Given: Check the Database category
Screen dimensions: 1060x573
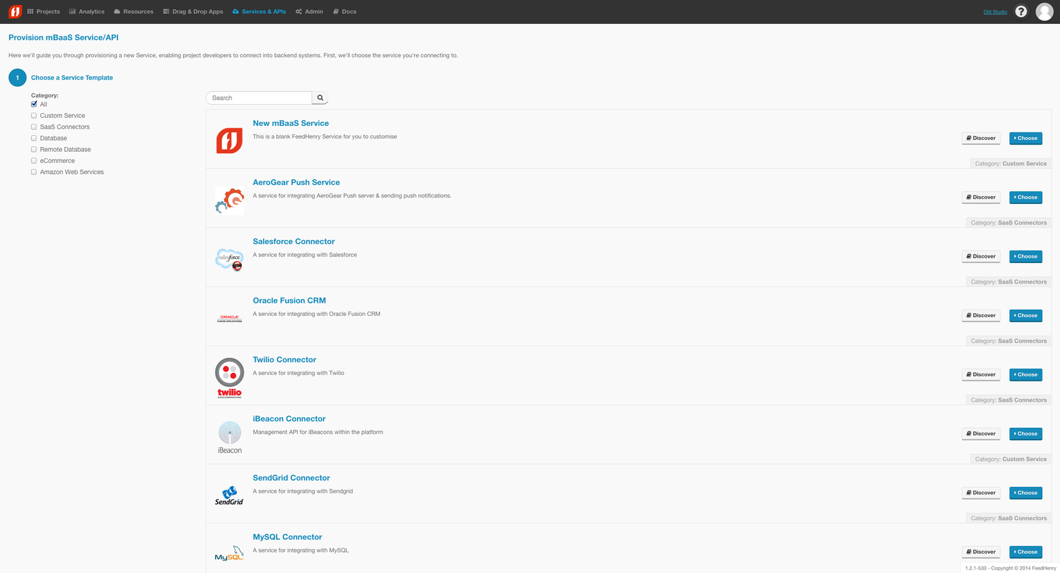Looking at the screenshot, I should pos(34,138).
